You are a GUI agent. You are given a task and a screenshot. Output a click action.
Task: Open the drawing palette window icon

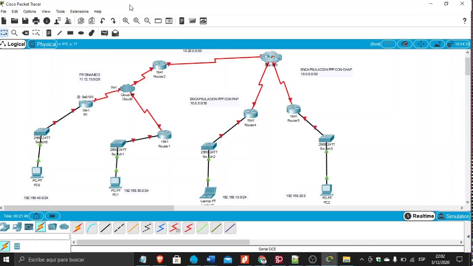[158, 21]
